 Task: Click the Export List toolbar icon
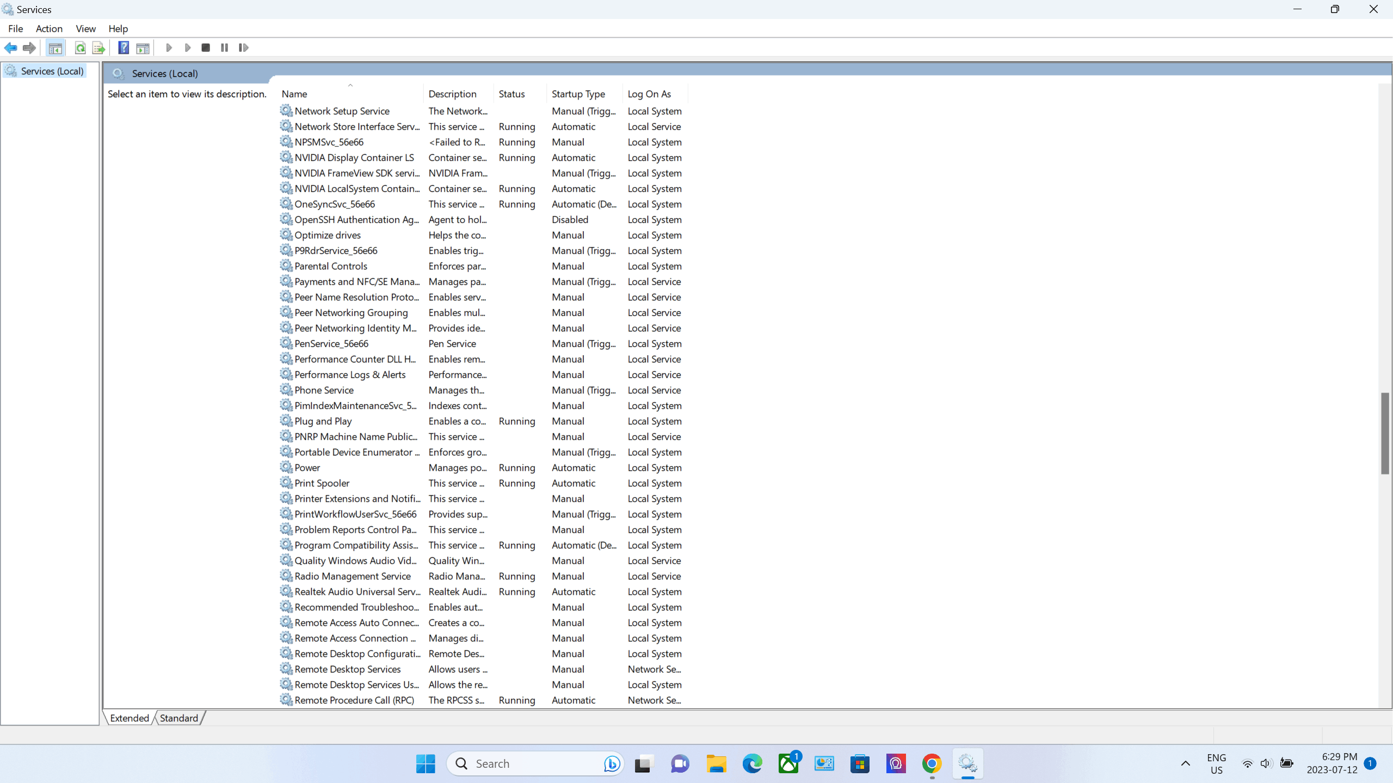[98, 48]
